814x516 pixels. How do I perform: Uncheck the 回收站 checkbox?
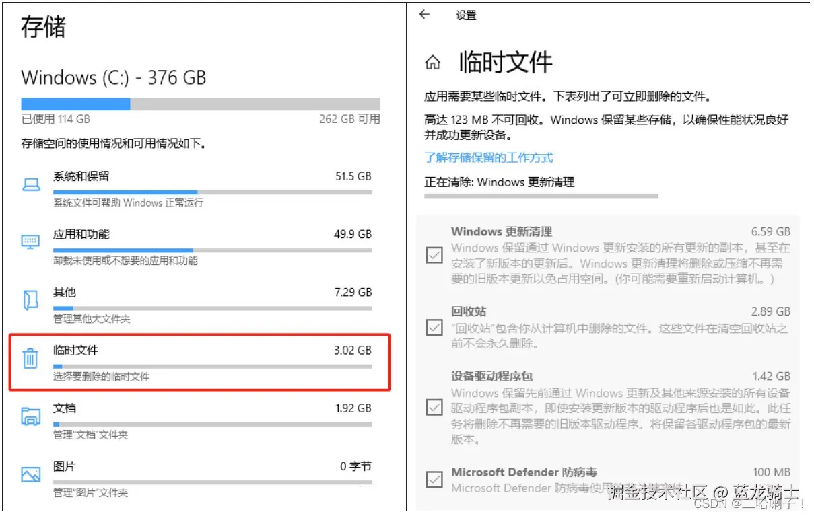tap(434, 327)
